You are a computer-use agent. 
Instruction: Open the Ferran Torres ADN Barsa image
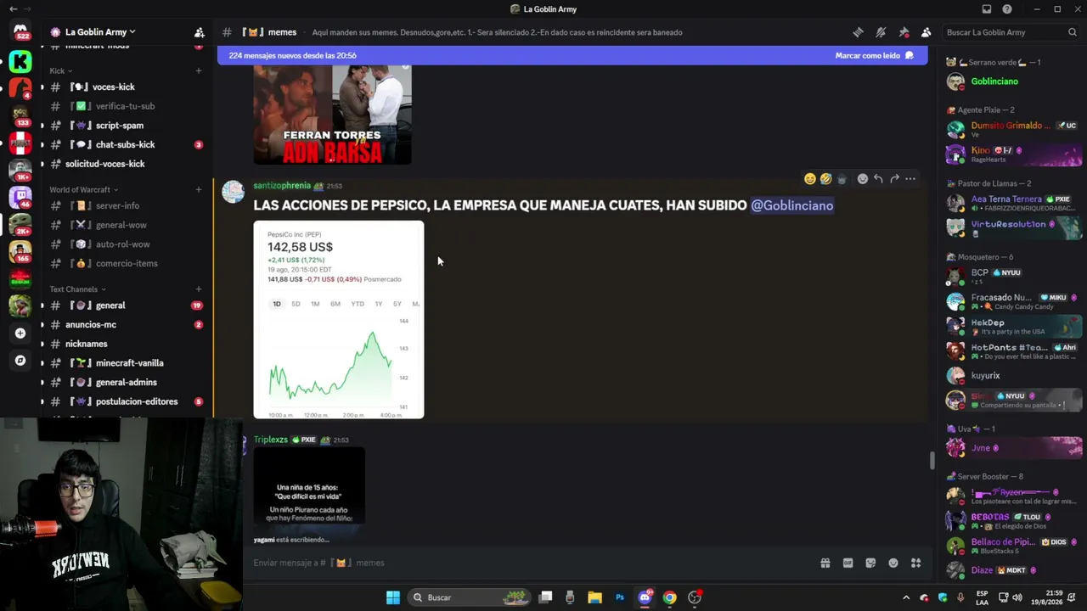(x=333, y=115)
